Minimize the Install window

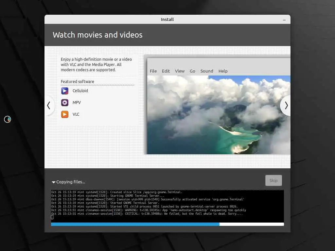(284, 20)
